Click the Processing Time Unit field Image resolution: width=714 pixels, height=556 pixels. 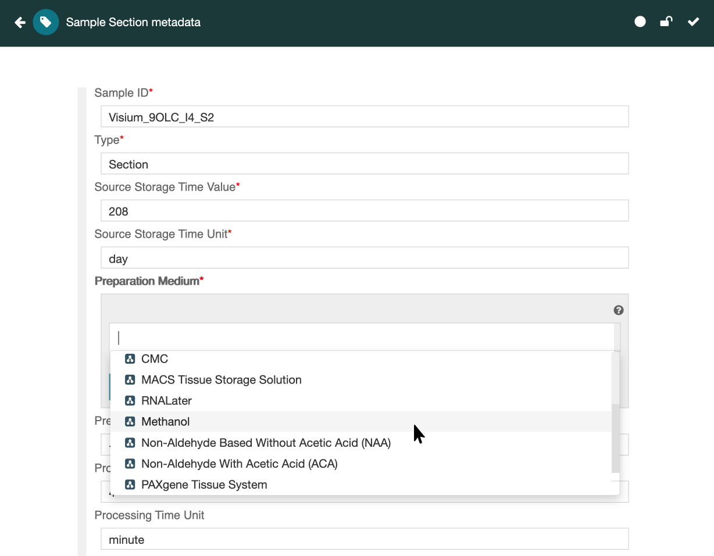[x=364, y=539]
